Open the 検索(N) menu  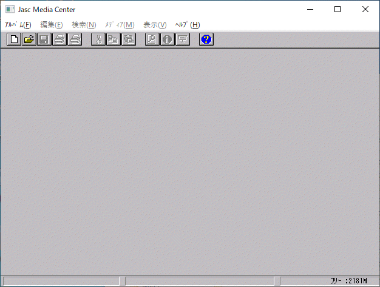point(84,25)
